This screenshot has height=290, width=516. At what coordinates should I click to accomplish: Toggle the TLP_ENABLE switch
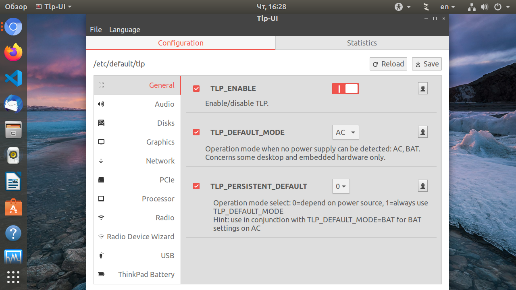click(345, 89)
